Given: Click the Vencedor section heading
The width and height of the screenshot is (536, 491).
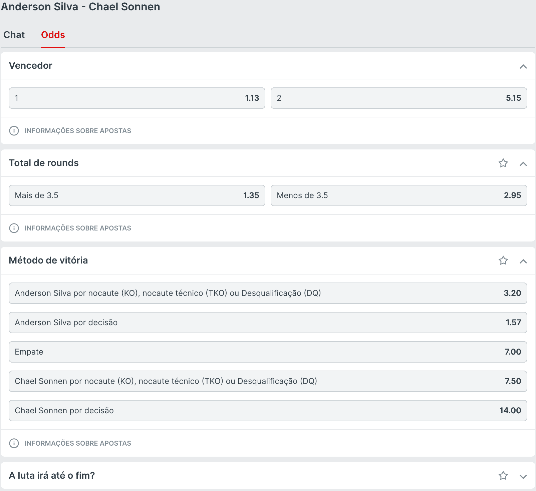Looking at the screenshot, I should click(30, 65).
